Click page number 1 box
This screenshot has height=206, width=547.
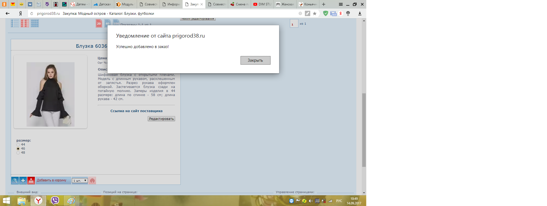point(294,23)
